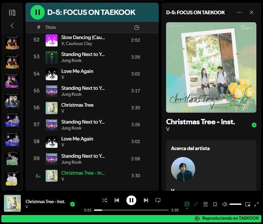The height and width of the screenshot is (224, 263).
Task: Open sixth sidebar playlist thumbnail
Action: (12, 140)
